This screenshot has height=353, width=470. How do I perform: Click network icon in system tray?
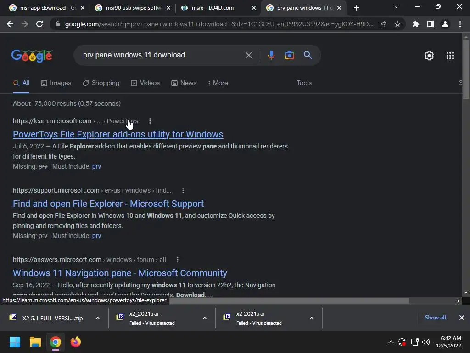(x=414, y=342)
